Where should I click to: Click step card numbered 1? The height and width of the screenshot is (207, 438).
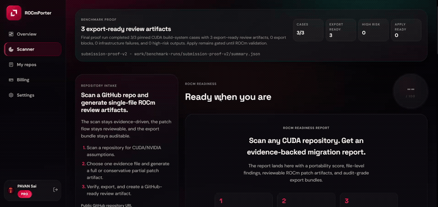244,200
